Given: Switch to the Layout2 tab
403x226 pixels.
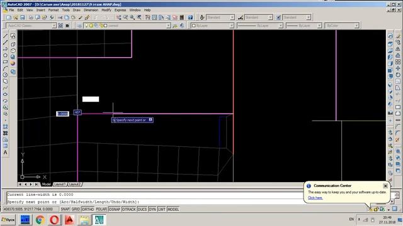Looking at the screenshot, I should (75, 184).
